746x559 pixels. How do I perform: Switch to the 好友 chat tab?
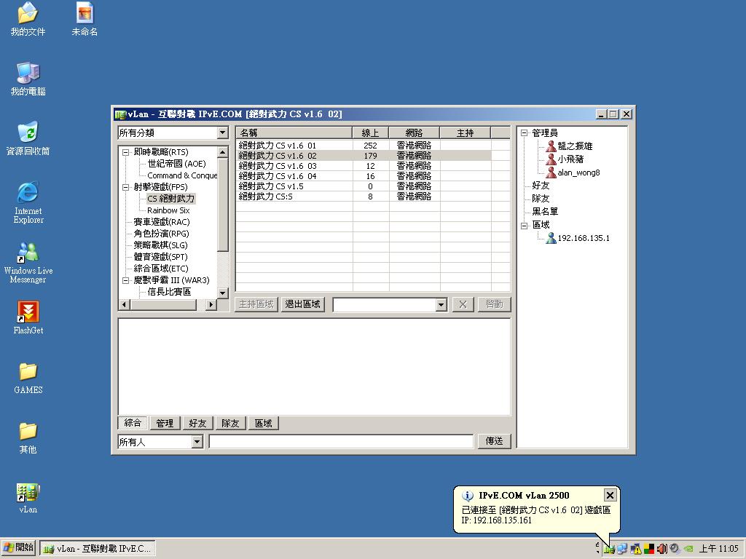coord(197,423)
